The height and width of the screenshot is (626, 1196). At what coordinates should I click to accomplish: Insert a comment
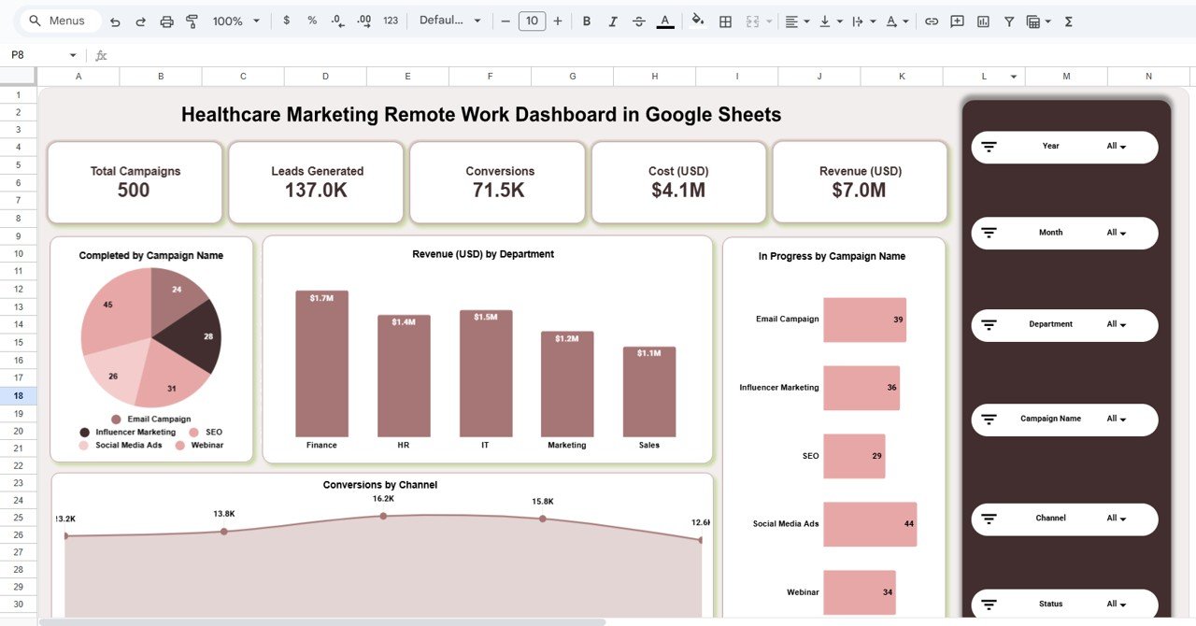coord(956,20)
